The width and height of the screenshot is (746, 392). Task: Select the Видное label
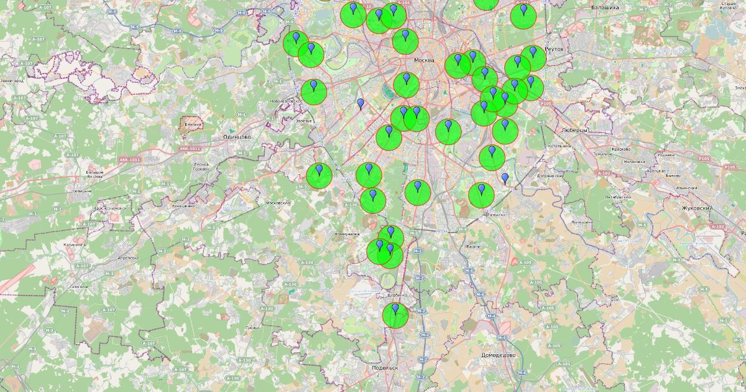(473, 246)
